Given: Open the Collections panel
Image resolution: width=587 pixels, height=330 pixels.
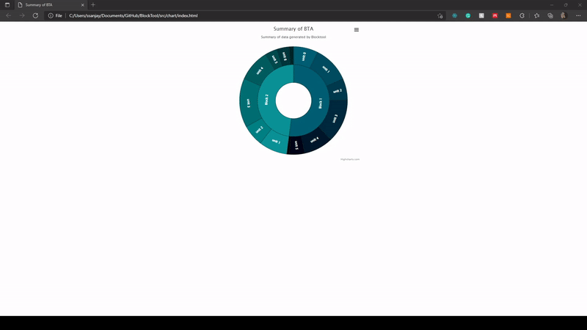Looking at the screenshot, I should (550, 15).
